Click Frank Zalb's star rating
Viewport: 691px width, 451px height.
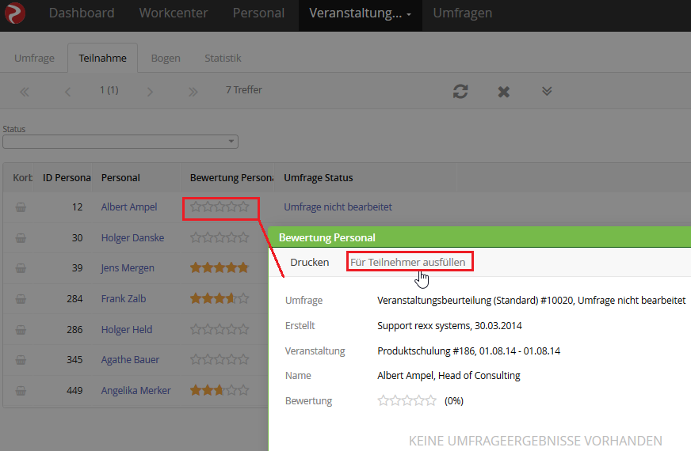[220, 299]
